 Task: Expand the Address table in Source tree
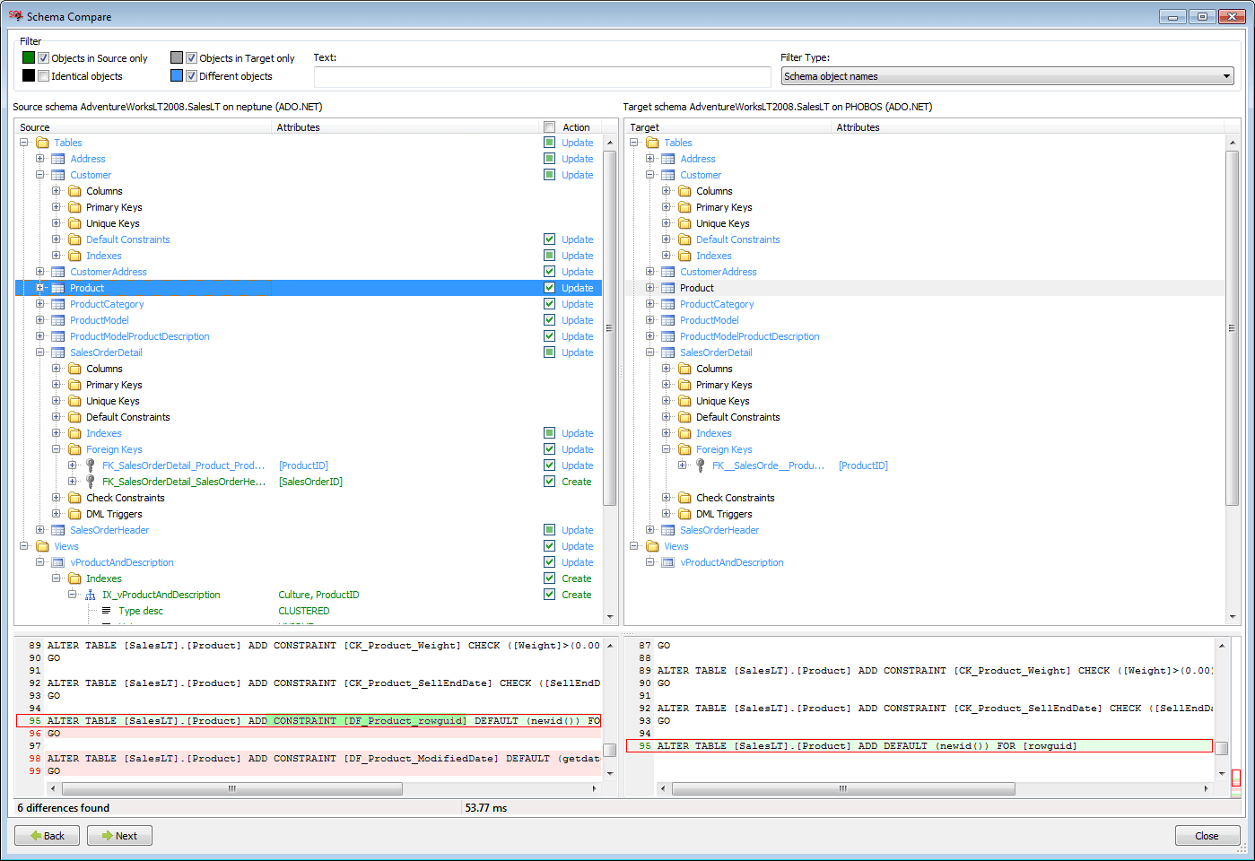[40, 159]
